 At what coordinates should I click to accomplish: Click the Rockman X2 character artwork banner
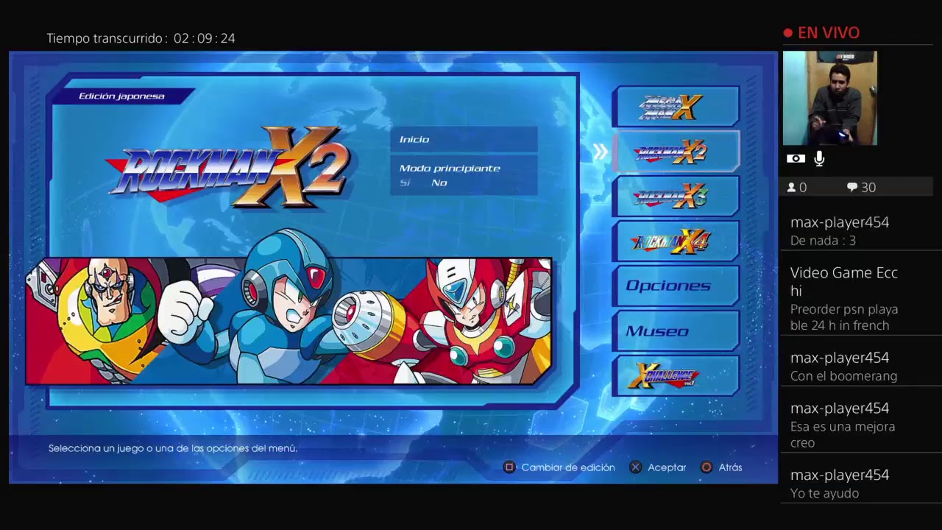point(289,321)
